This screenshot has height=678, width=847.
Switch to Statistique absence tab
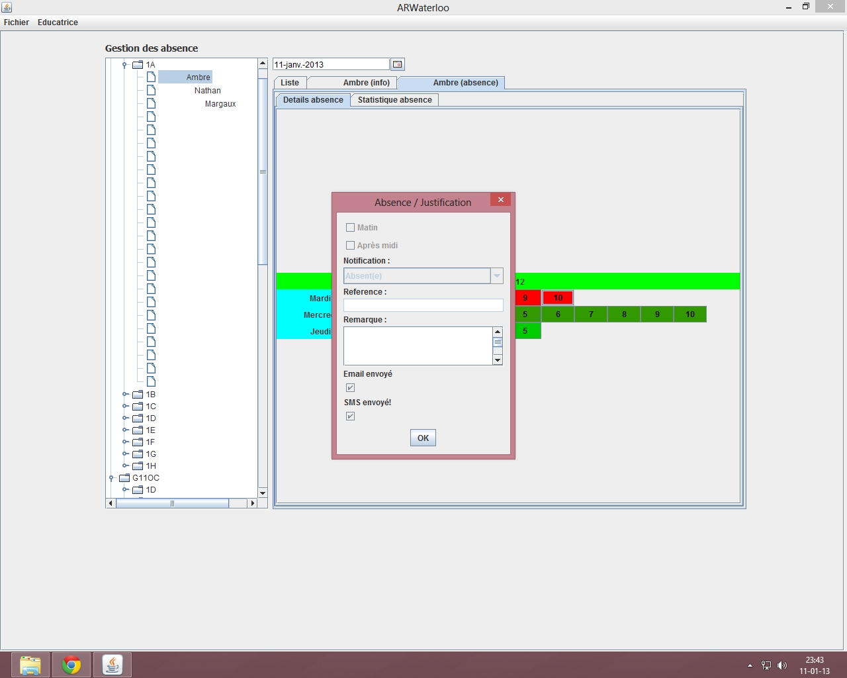(x=394, y=100)
